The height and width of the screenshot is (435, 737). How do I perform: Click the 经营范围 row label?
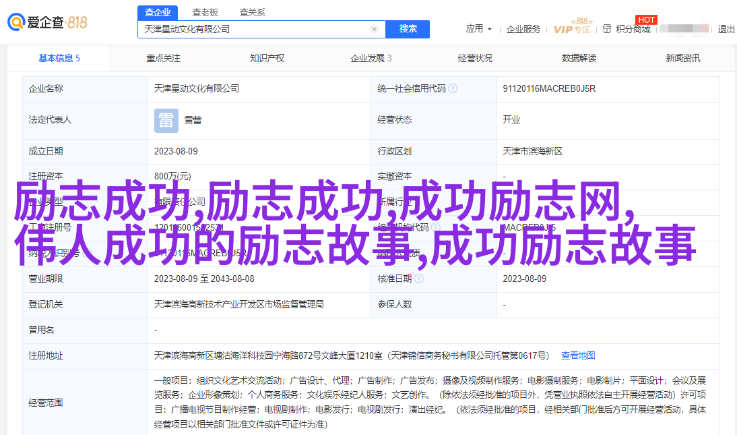click(46, 403)
